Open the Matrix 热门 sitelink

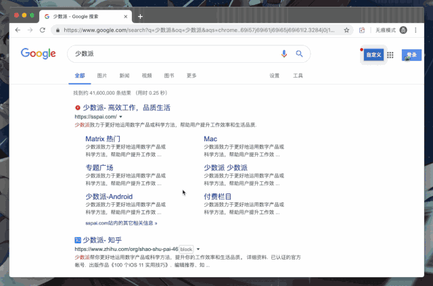pos(103,139)
